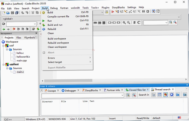Click the Zoom out magnifier icon
This screenshot has width=189, height=121.
[129, 23]
